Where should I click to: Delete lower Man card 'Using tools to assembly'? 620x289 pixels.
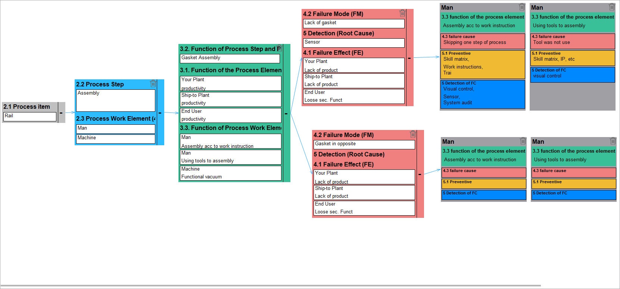coord(613,141)
